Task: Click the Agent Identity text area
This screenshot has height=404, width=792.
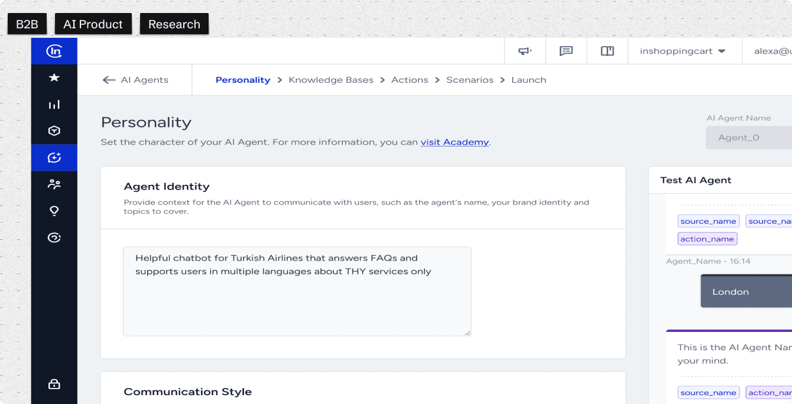Action: pos(297,291)
